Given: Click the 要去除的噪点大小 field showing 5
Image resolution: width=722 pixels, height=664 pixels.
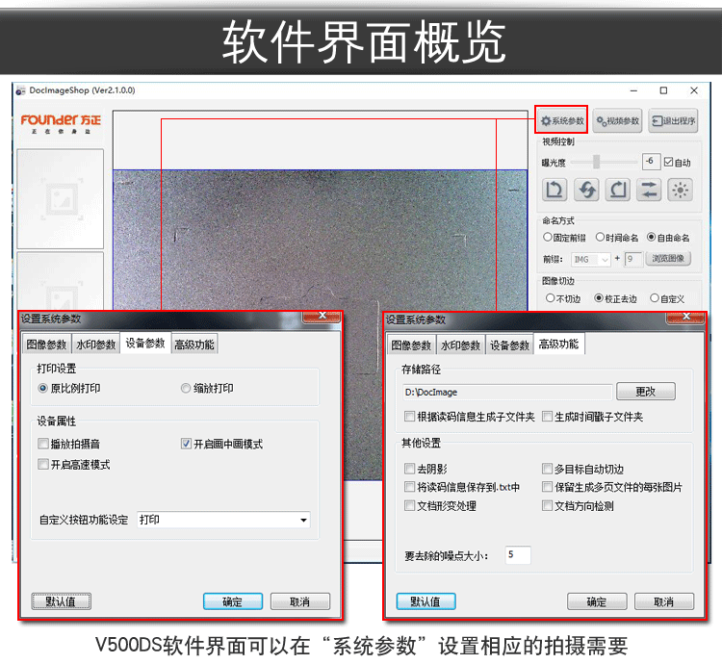Looking at the screenshot, I should 518,555.
